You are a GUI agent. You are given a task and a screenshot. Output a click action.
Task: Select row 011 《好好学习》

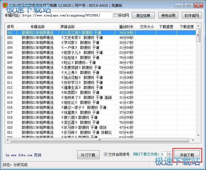101,83
